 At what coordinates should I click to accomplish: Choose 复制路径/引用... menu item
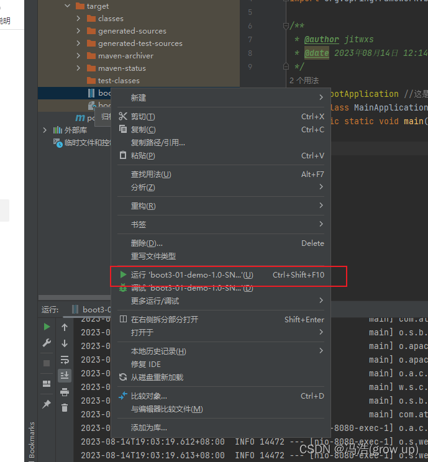[x=221, y=143]
